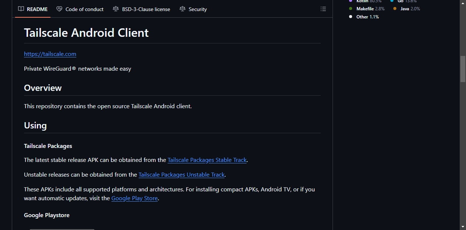Click the Tailscale Packages subheading
466x230 pixels.
click(x=48, y=146)
